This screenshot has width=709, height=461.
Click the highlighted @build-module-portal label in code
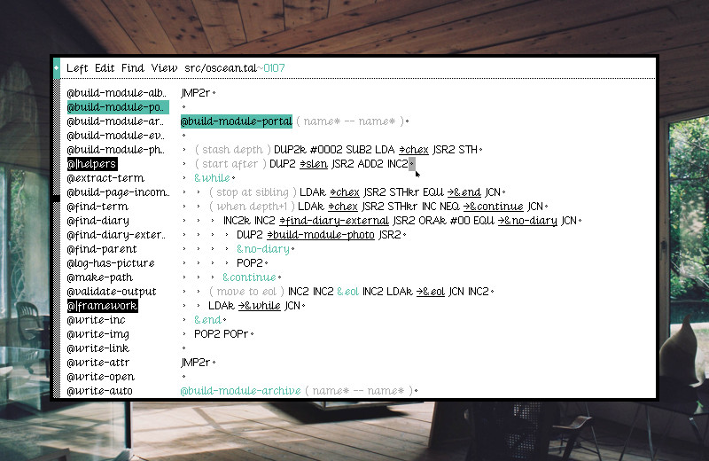(x=236, y=121)
